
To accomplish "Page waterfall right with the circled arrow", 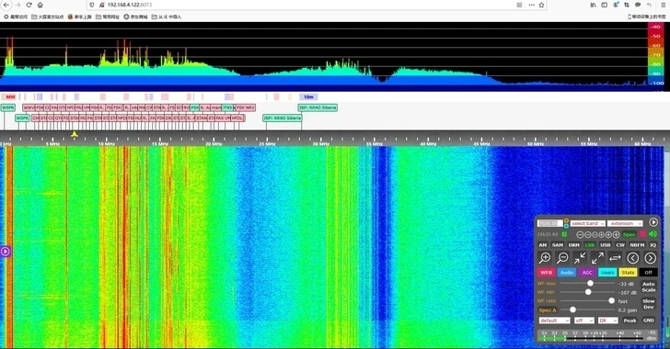I will pos(650,258).
